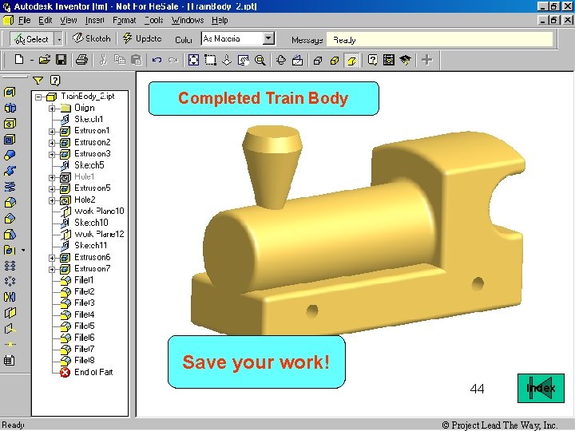Screen dimensions: 575x431
Task: Select the Revolve tool in side panel
Action: click(x=10, y=108)
